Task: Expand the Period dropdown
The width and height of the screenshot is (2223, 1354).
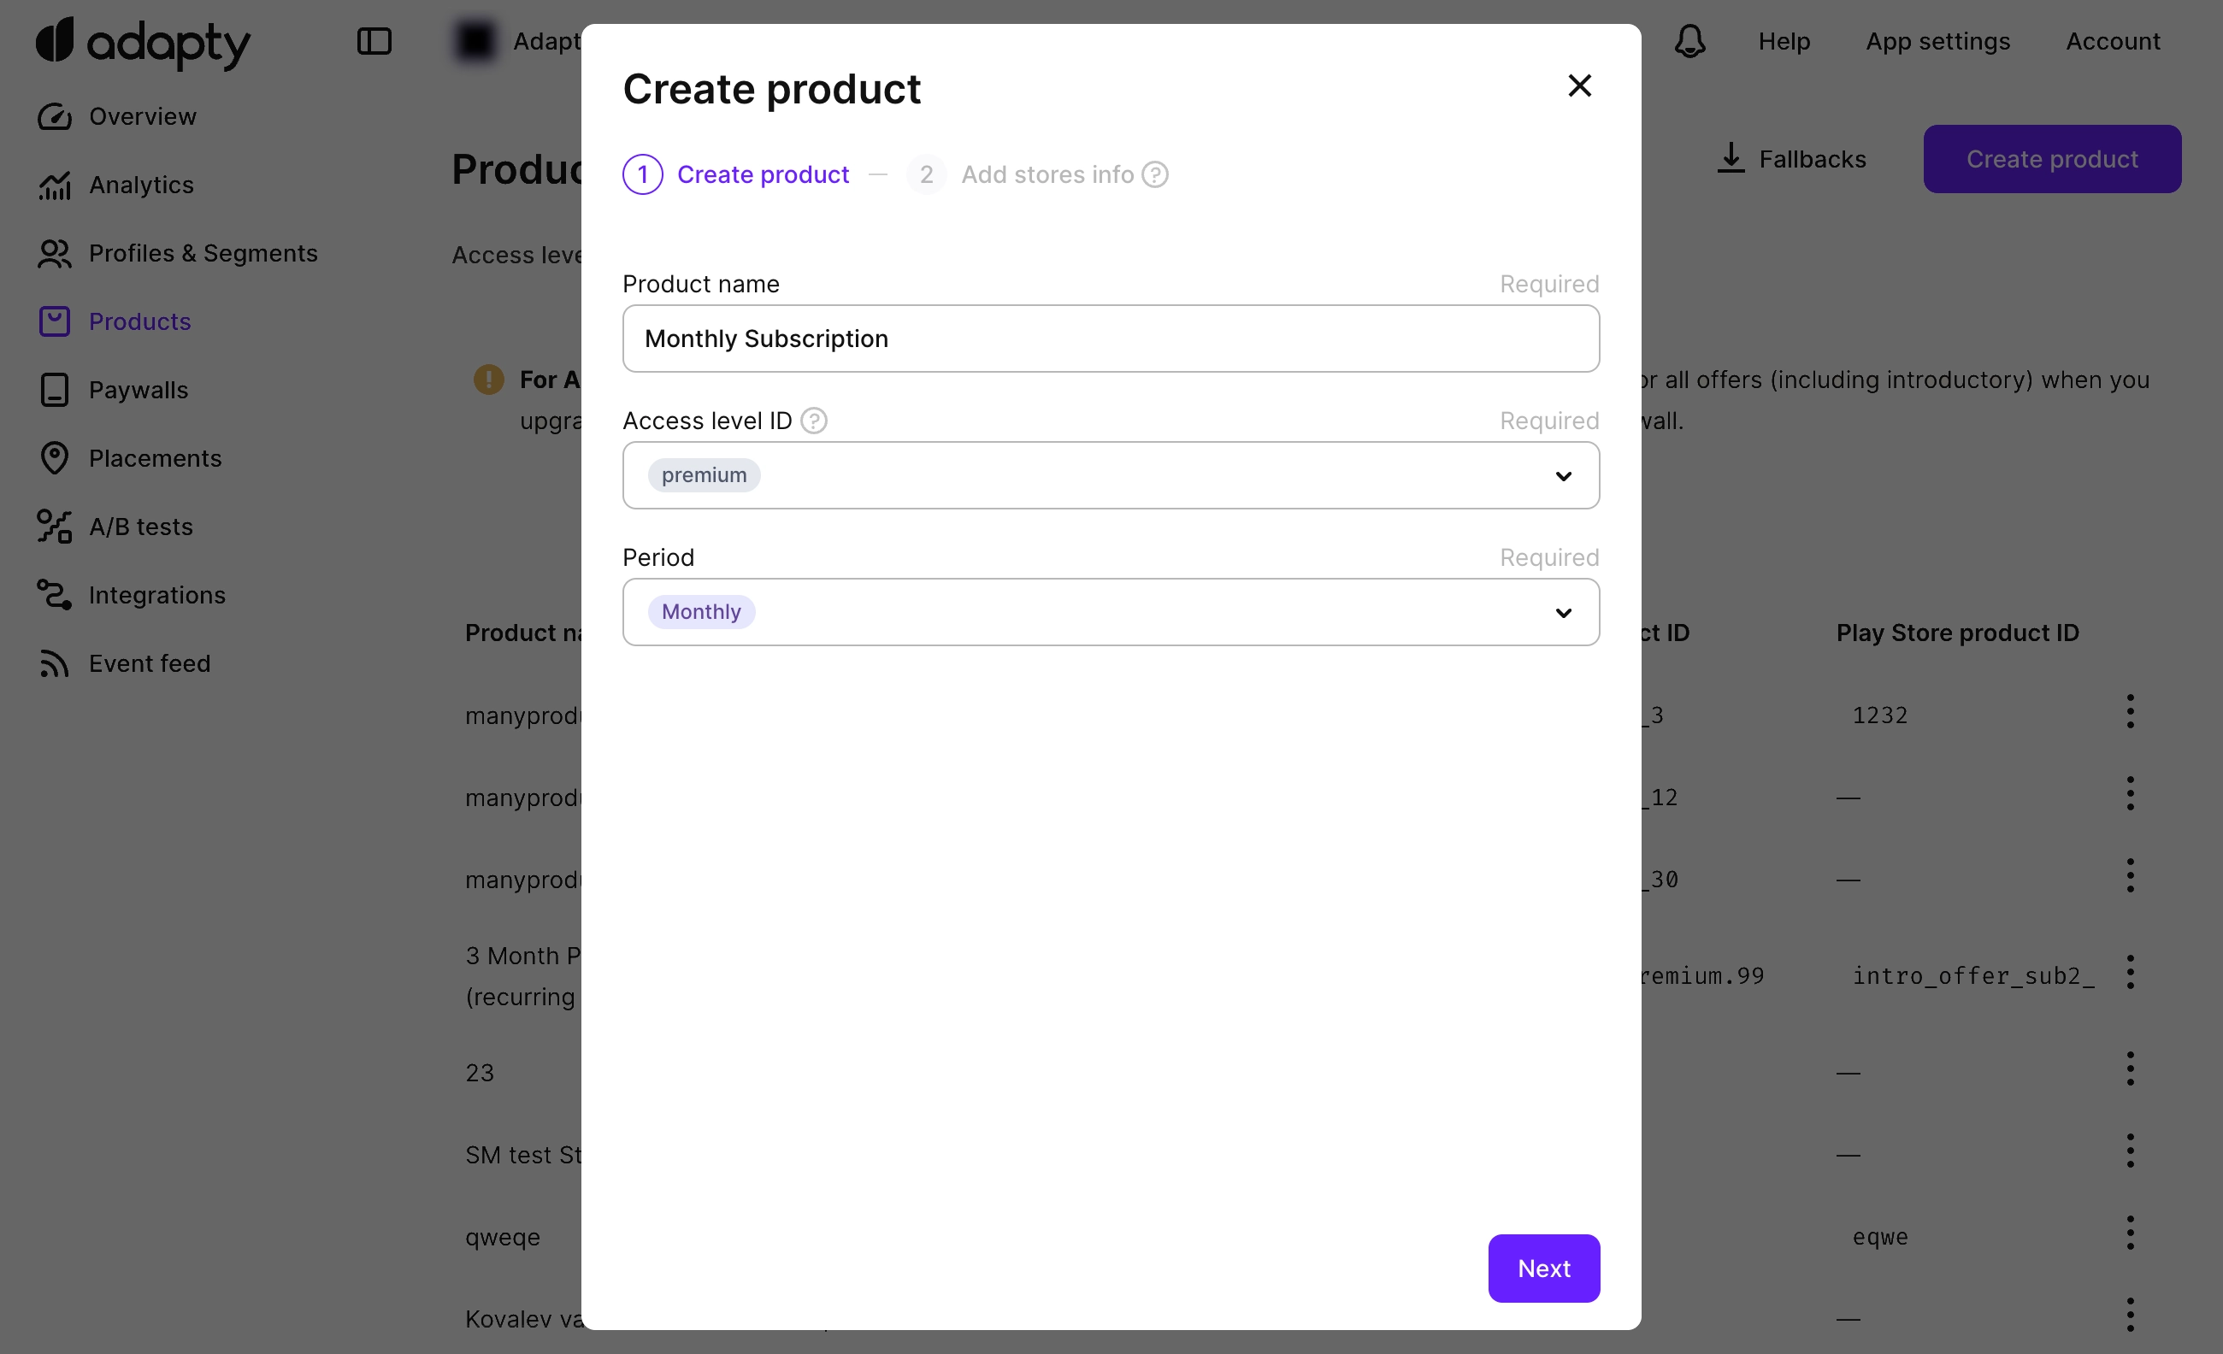Action: tap(1563, 614)
